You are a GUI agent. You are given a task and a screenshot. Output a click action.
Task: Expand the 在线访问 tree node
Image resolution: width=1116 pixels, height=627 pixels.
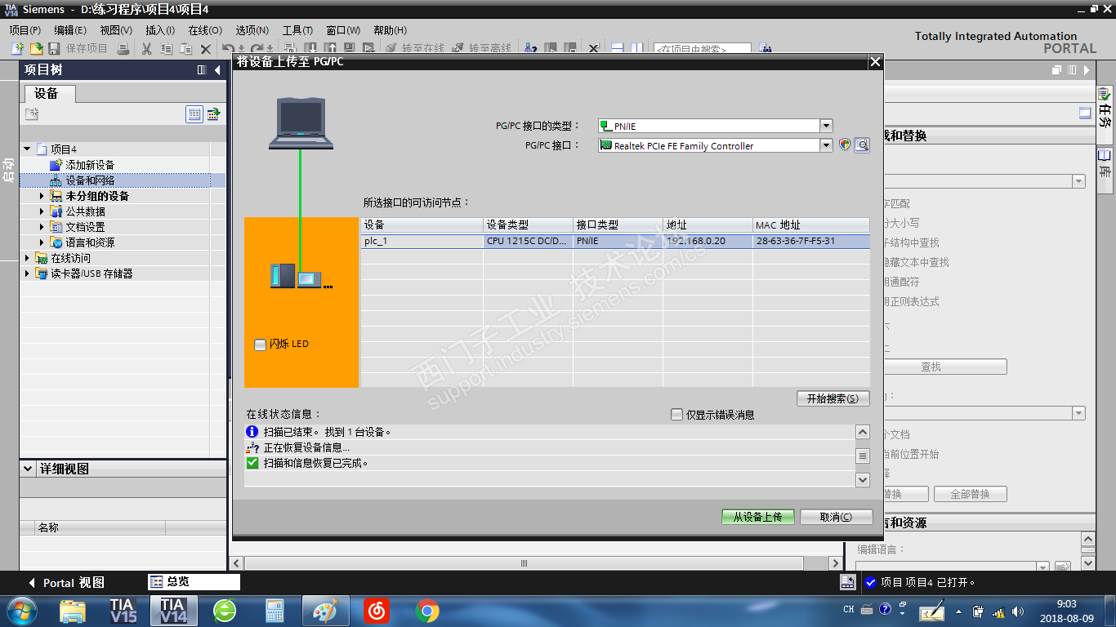click(27, 258)
